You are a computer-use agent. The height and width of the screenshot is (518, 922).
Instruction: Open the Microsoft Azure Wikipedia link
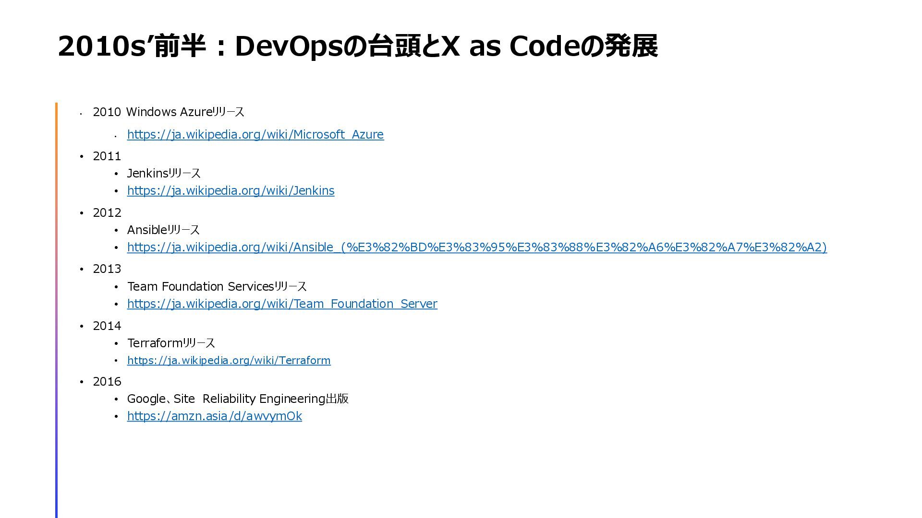255,135
